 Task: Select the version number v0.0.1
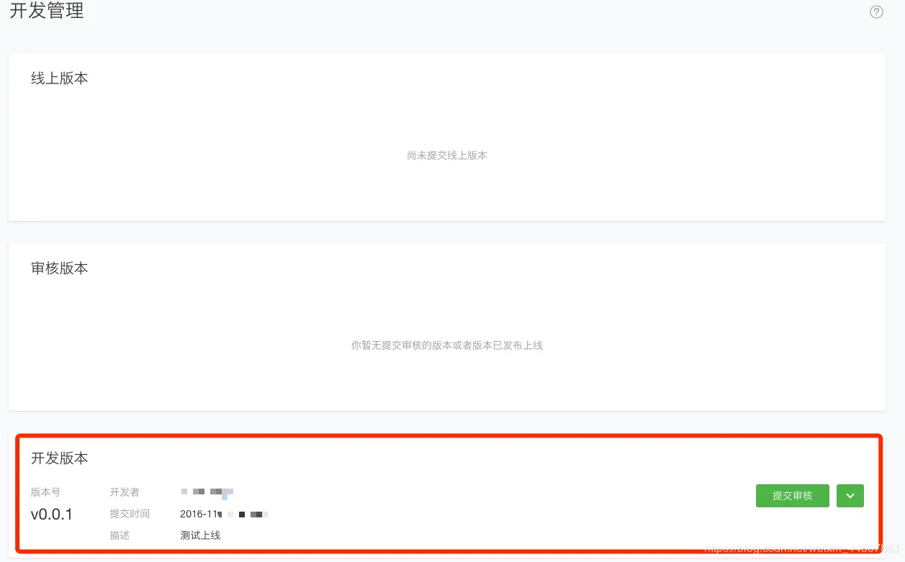52,515
